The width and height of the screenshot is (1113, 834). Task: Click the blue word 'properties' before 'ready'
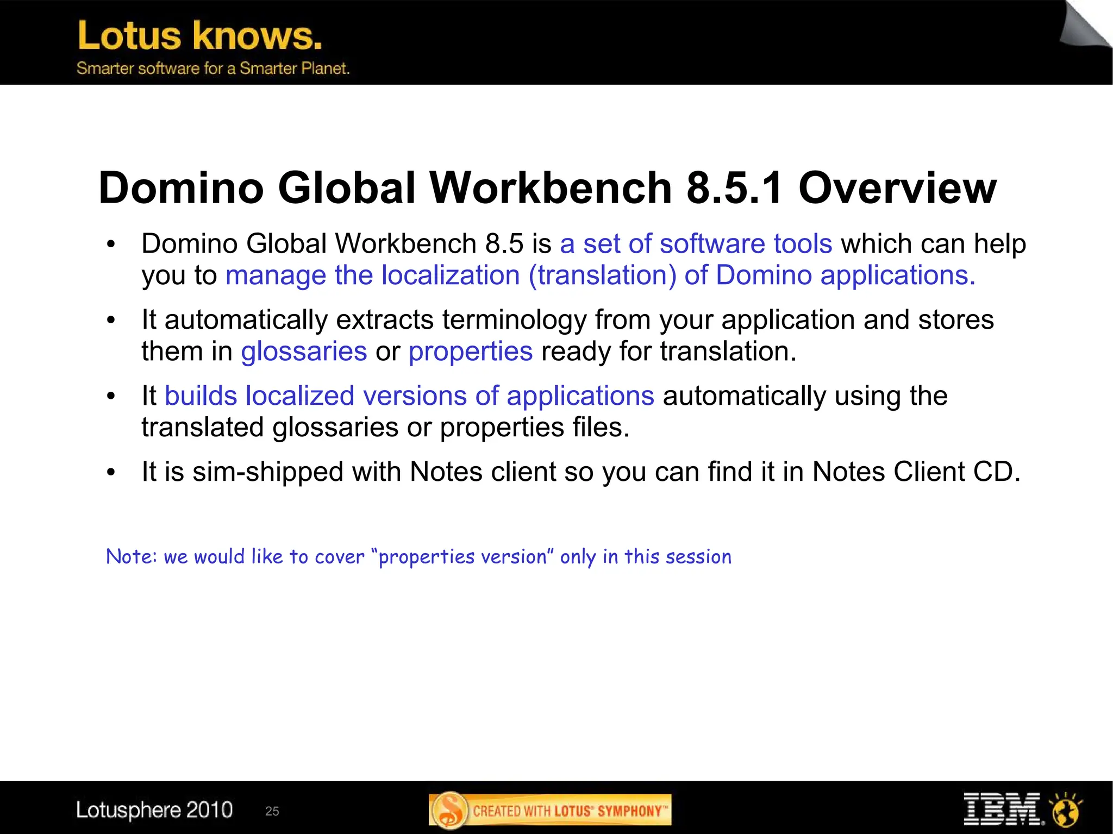(x=471, y=352)
